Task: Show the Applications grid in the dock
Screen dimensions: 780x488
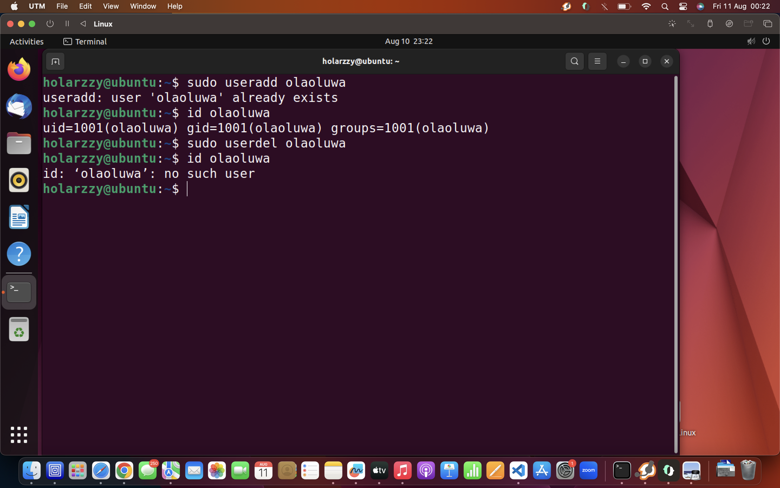Action: pyautogui.click(x=19, y=435)
